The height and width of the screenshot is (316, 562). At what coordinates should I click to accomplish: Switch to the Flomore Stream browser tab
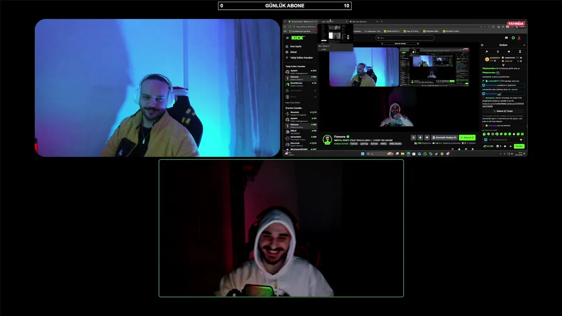pyautogui.click(x=303, y=22)
